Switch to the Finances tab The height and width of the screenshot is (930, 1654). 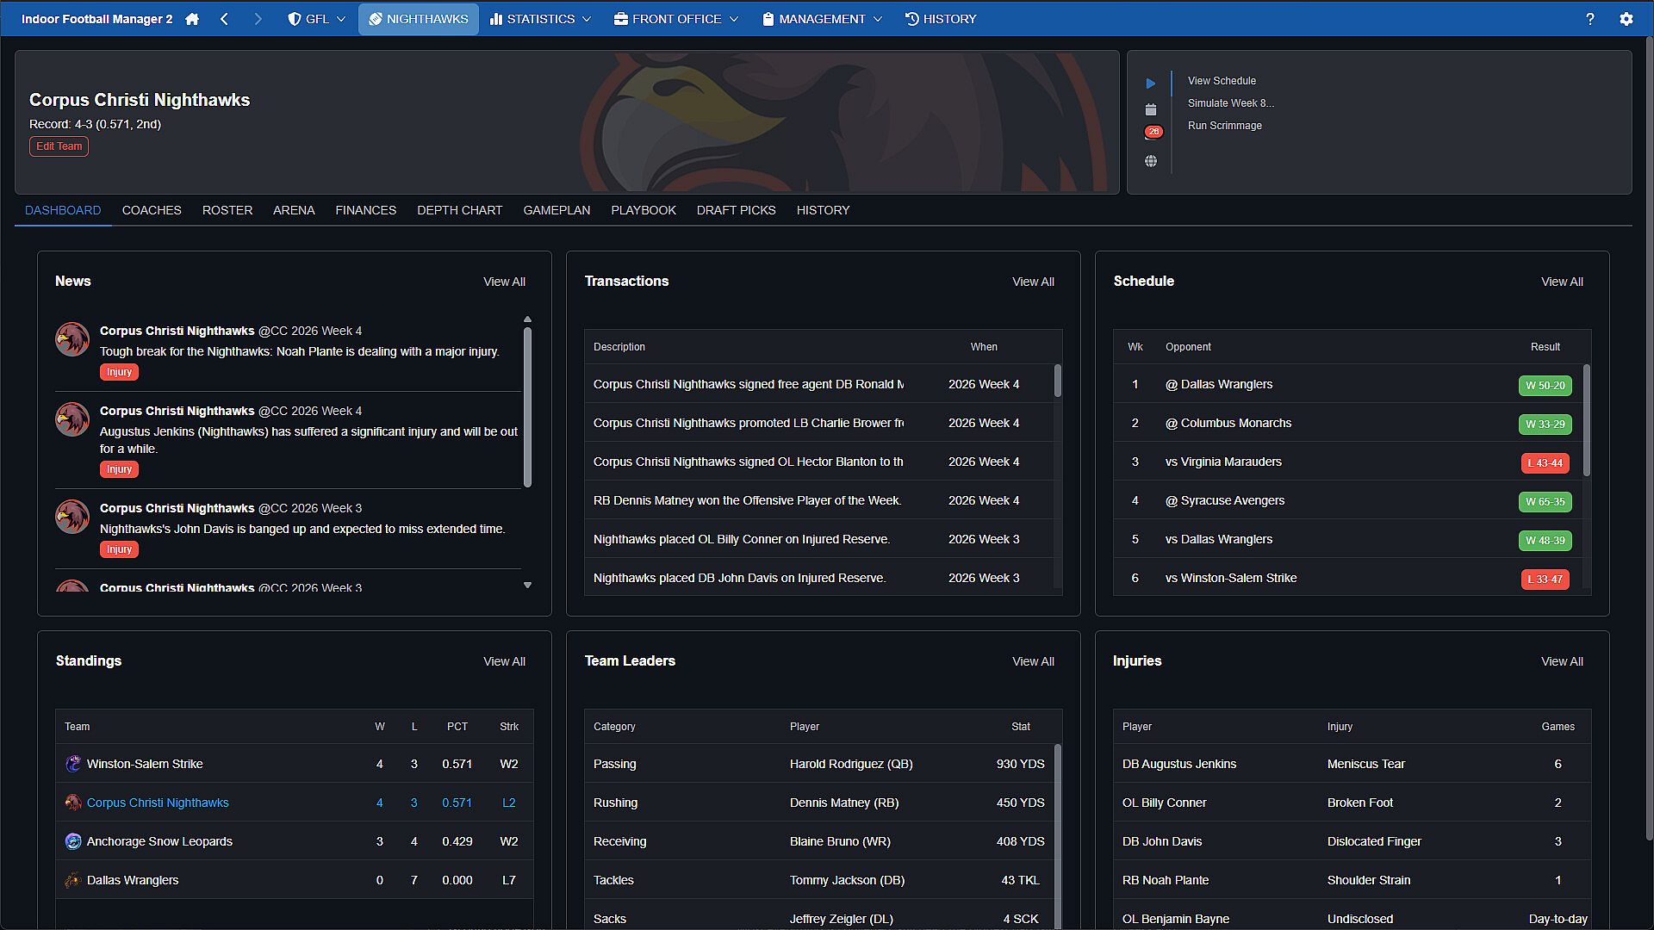[366, 210]
